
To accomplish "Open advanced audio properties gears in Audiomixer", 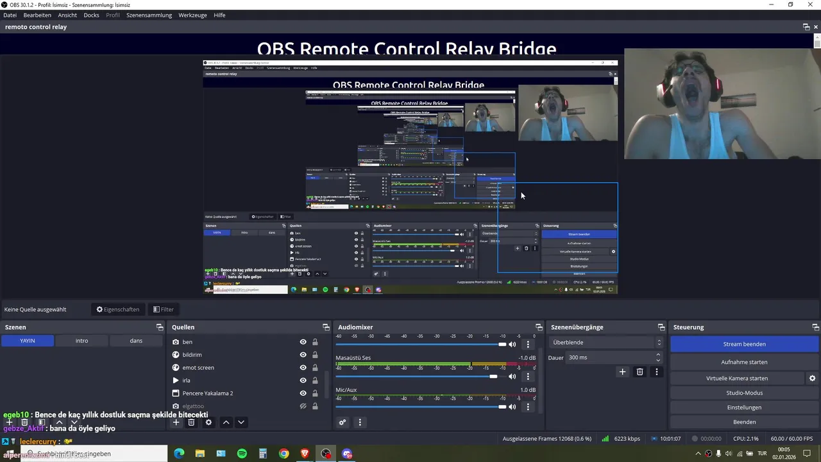I will [343, 422].
